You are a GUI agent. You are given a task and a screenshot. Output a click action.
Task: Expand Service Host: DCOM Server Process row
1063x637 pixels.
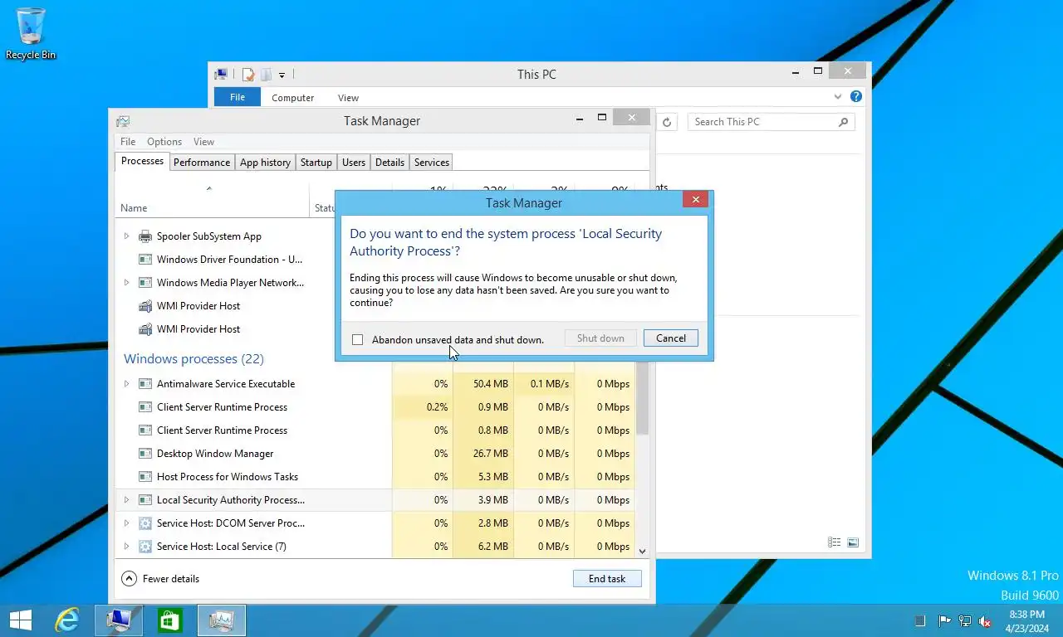point(126,523)
